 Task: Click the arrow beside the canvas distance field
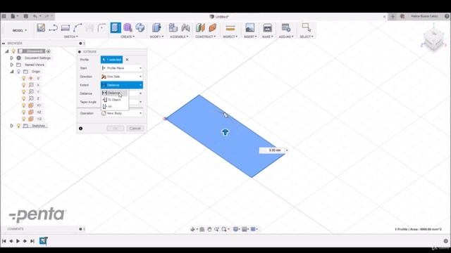pyautogui.click(x=287, y=150)
